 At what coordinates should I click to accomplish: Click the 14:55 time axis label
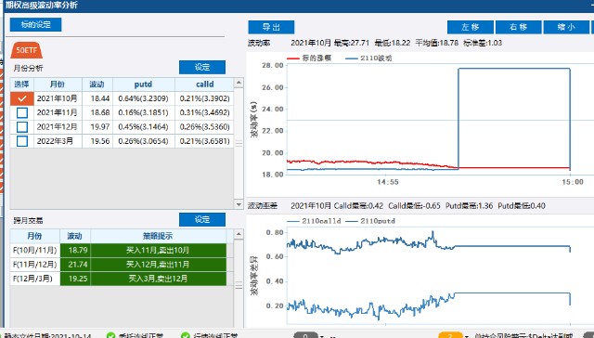[x=388, y=182]
